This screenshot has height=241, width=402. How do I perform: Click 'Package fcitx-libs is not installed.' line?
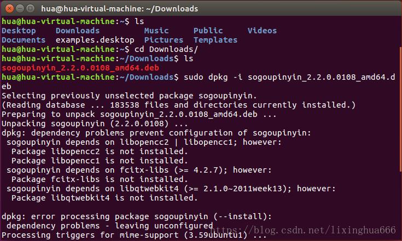click(100, 179)
